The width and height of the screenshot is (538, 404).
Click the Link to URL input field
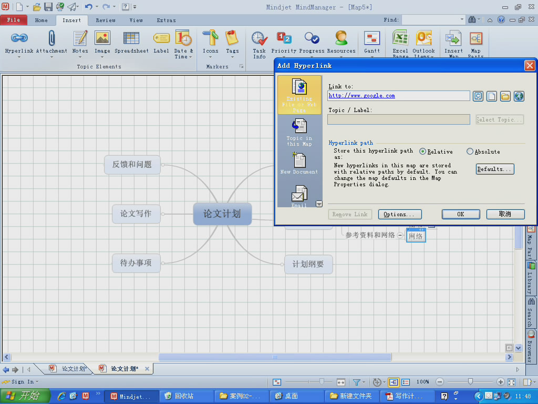pyautogui.click(x=399, y=96)
